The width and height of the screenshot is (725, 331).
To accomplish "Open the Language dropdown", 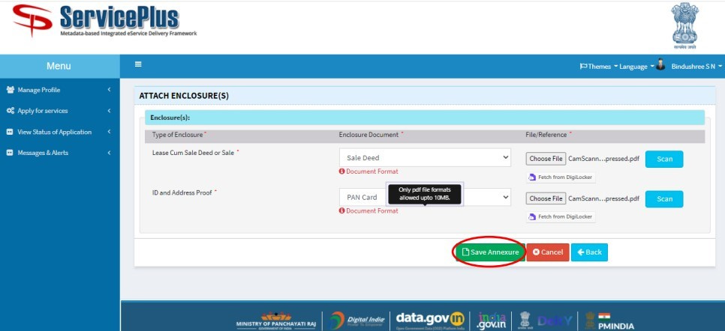I will [x=636, y=67].
